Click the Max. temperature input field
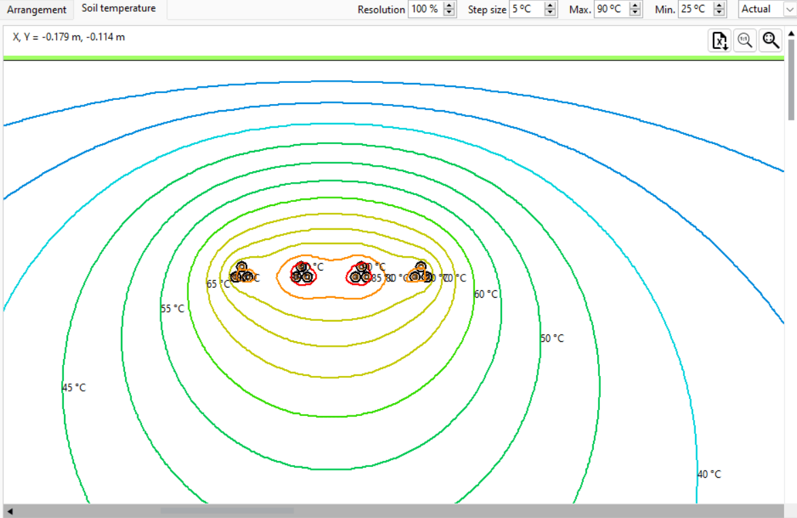Viewport: 797px width, 518px height. point(610,10)
